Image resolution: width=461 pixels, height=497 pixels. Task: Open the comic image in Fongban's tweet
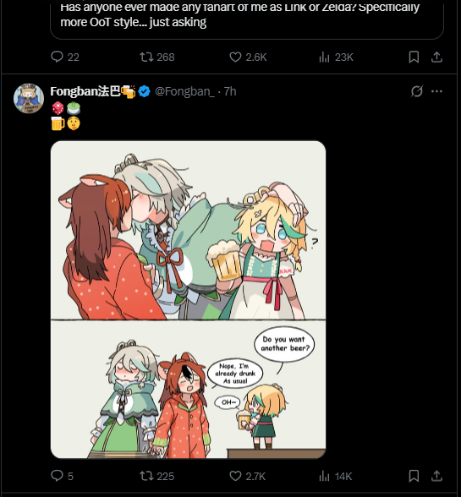[x=188, y=299]
